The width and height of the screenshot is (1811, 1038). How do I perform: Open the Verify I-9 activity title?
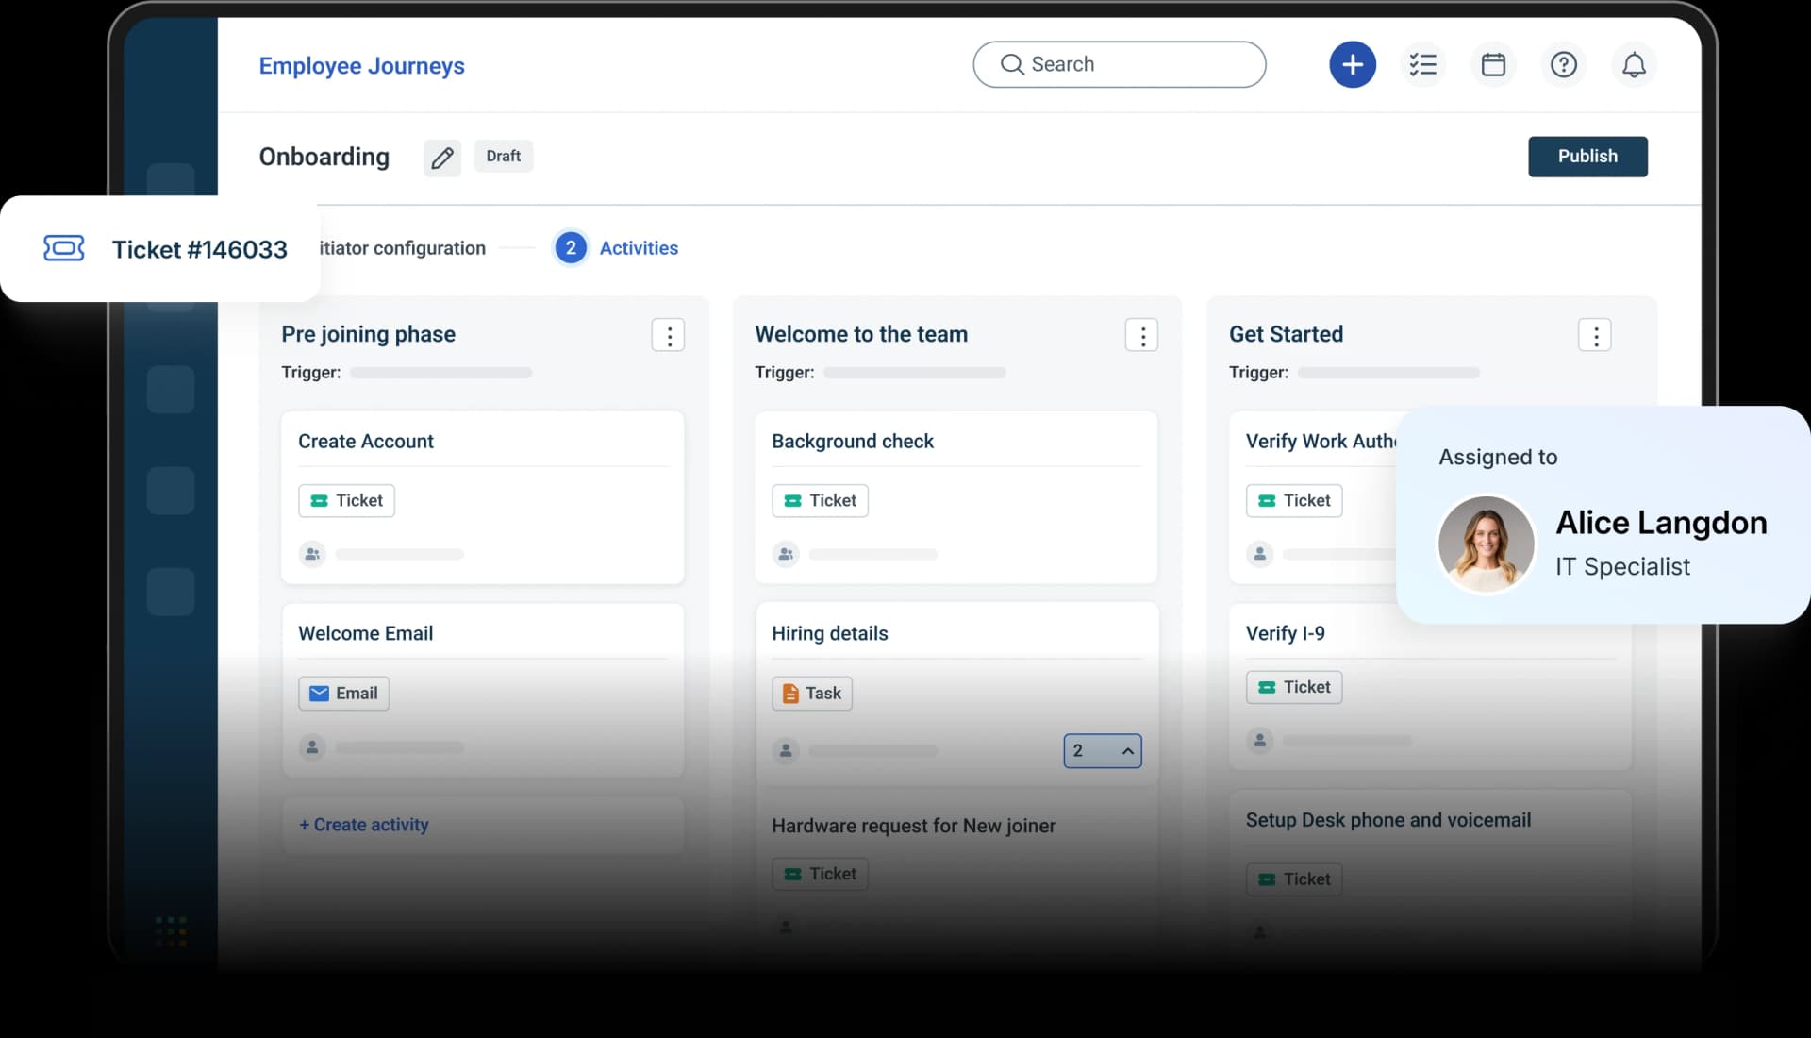tap(1285, 634)
